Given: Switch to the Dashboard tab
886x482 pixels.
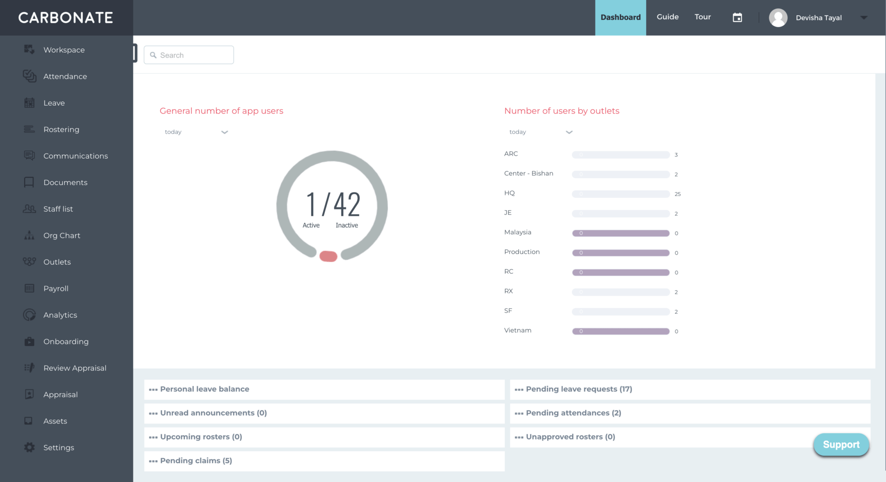Looking at the screenshot, I should click(620, 17).
